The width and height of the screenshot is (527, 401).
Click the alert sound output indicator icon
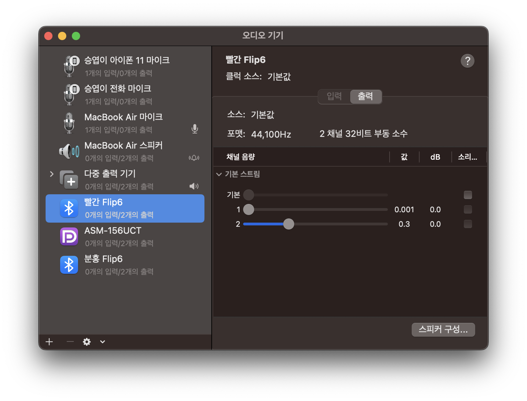tap(194, 158)
